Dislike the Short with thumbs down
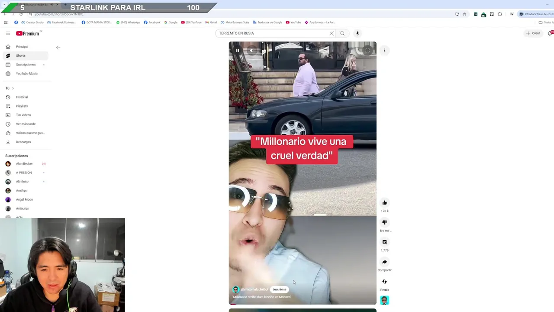 pos(384,222)
